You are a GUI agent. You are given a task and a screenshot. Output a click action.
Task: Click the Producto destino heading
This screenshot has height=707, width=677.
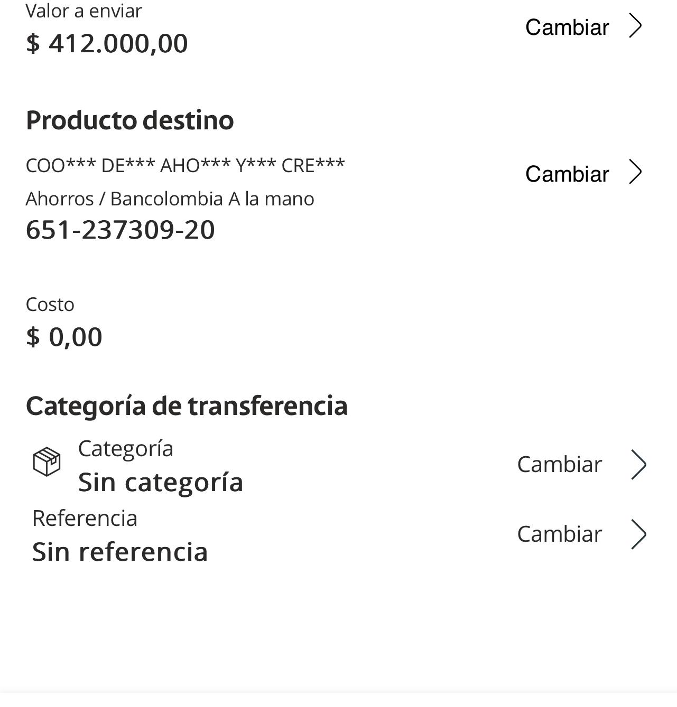[130, 120]
